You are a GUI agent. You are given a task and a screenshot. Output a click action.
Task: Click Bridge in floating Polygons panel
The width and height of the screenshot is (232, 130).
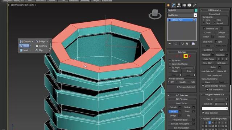[41, 42]
